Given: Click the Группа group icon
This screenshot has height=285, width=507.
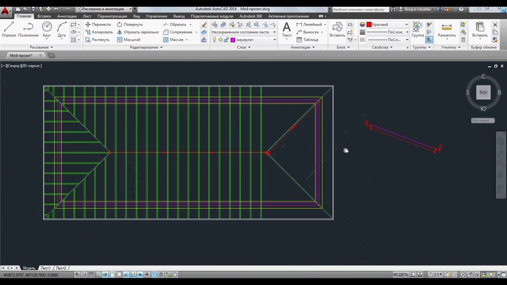Looking at the screenshot, I should pyautogui.click(x=418, y=30).
